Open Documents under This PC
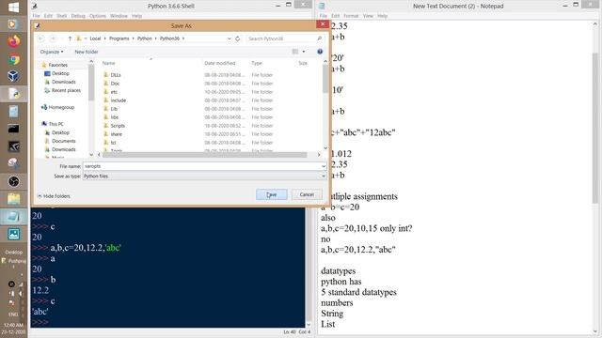This screenshot has height=338, width=602. [x=63, y=141]
